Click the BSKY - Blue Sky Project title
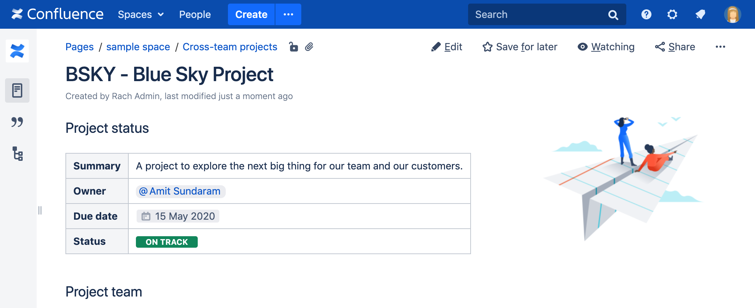The height and width of the screenshot is (308, 755). (169, 74)
